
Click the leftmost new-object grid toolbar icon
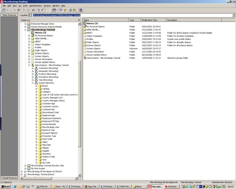pyautogui.click(x=4, y=10)
